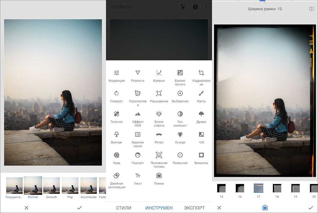Open the frame options button at bottom
This screenshot has width=318, height=213.
pyautogui.click(x=265, y=208)
